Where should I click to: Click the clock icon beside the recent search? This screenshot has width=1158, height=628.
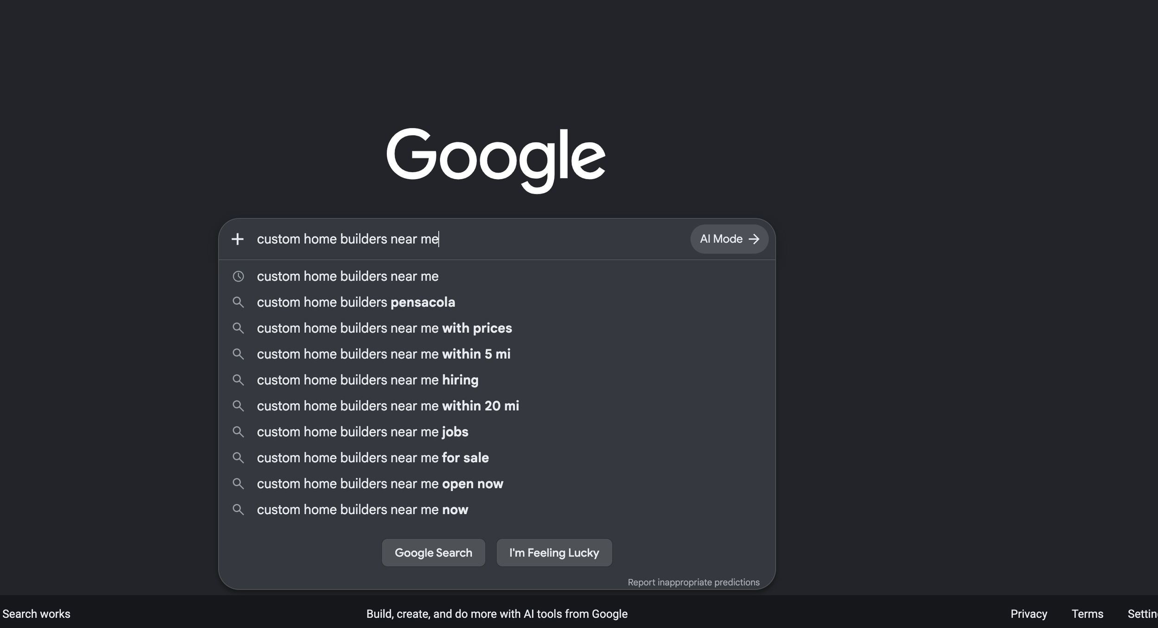click(x=238, y=276)
